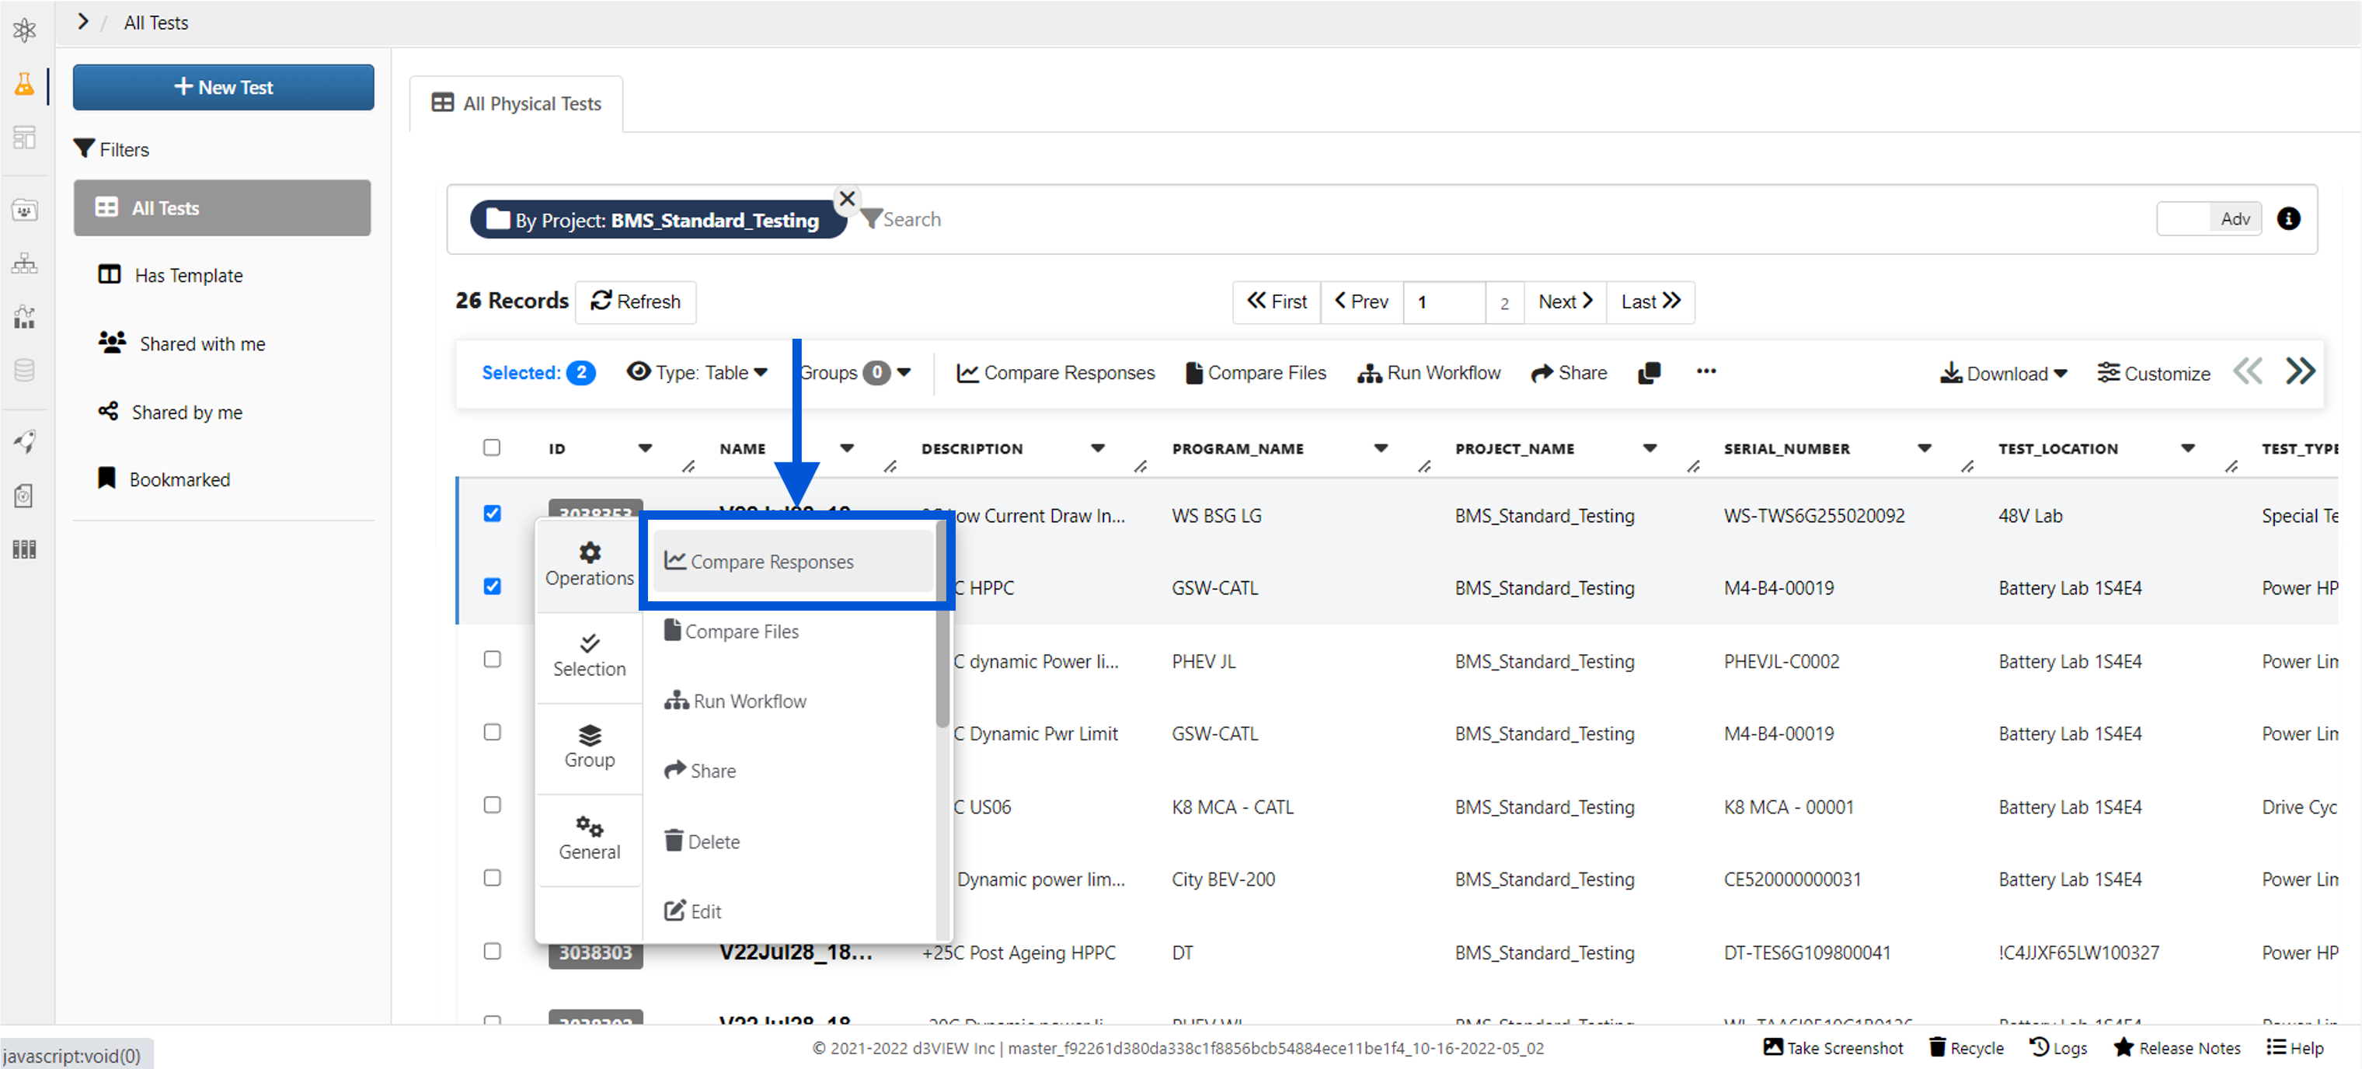This screenshot has width=2362, height=1069.
Task: Toggle the Adv search switch
Action: 2208,219
